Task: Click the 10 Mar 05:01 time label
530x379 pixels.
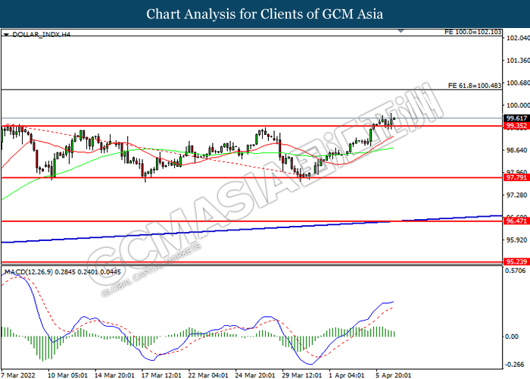Action: (x=67, y=375)
